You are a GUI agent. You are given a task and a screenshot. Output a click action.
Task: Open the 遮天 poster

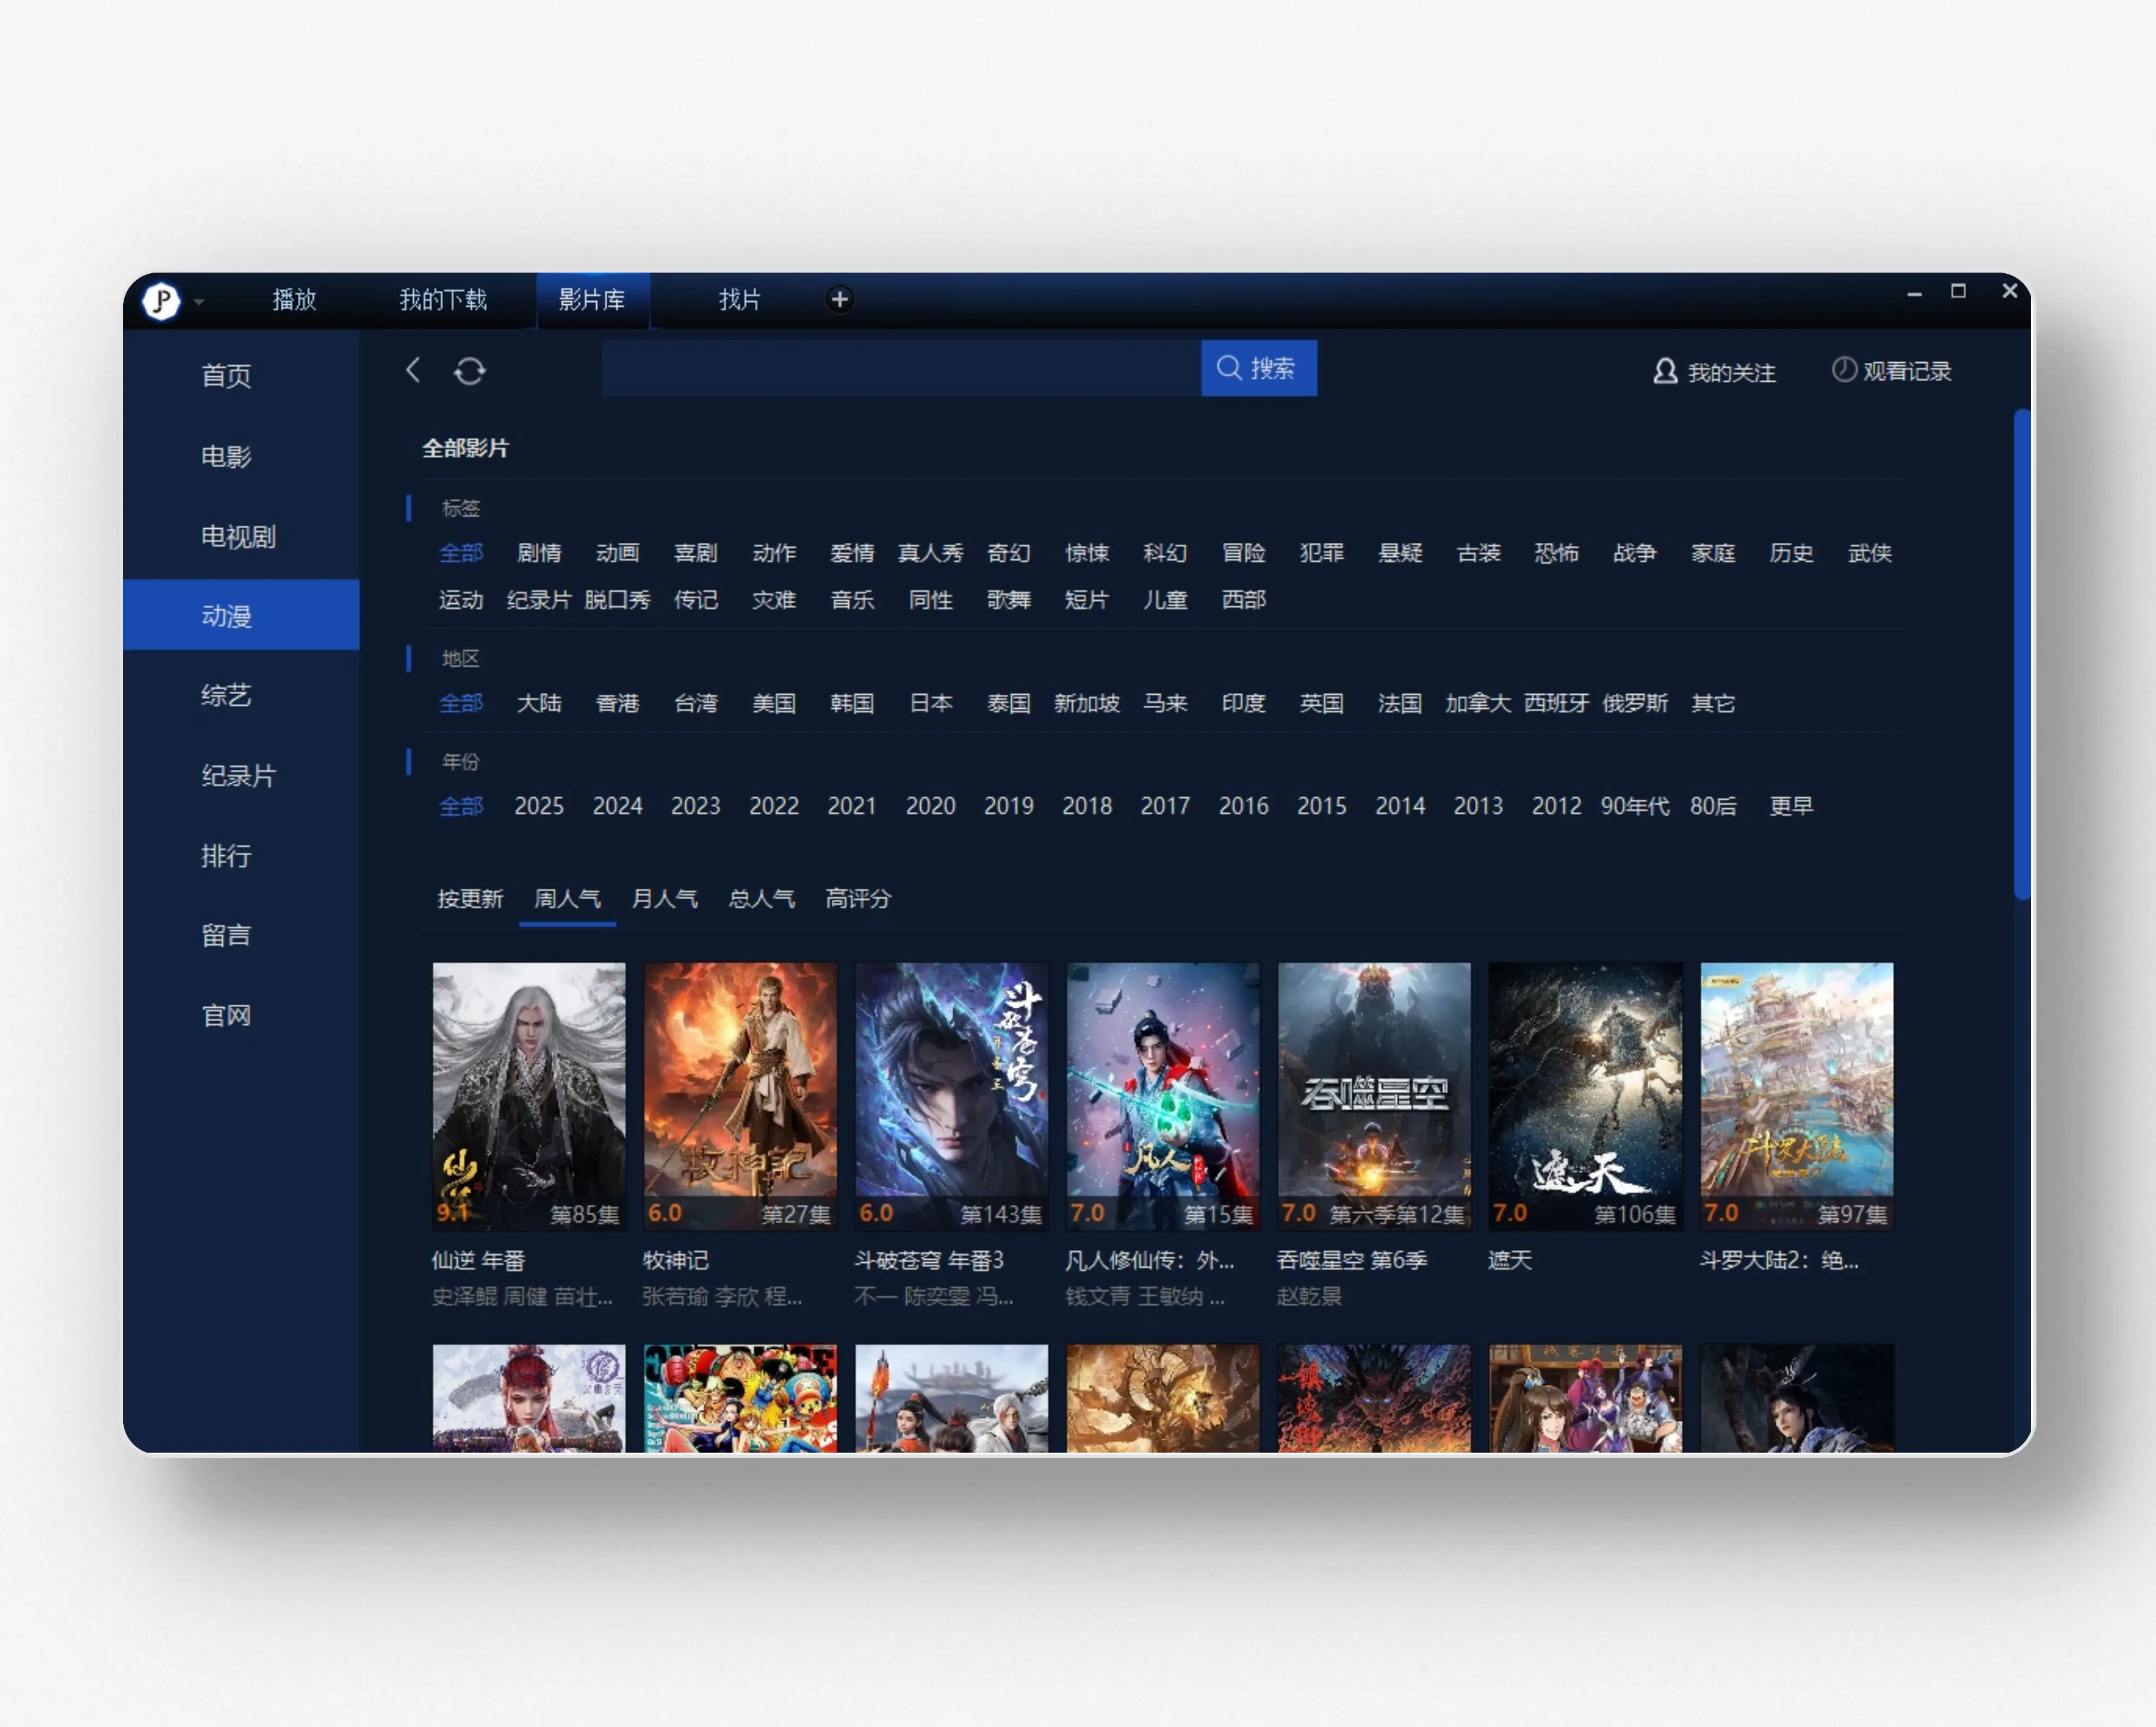(x=1585, y=1096)
